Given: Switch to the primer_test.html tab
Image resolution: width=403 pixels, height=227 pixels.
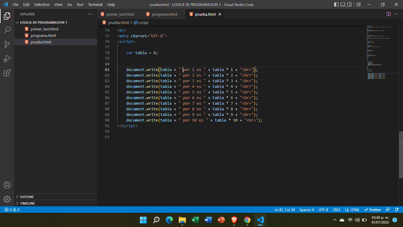Looking at the screenshot, I should click(119, 14).
